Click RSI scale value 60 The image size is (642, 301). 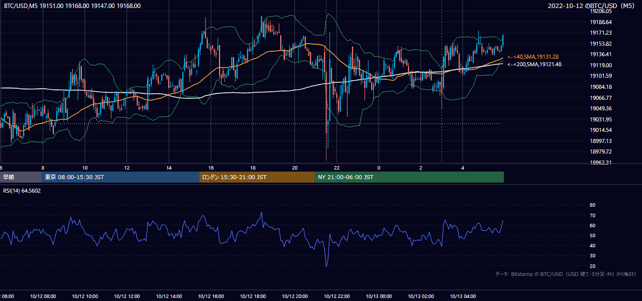pyautogui.click(x=592, y=225)
